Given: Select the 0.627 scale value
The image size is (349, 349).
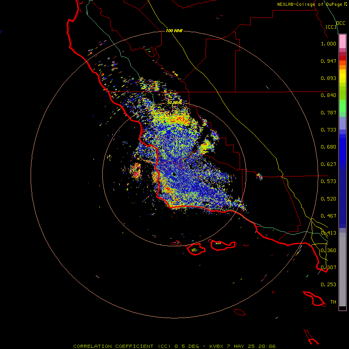Looking at the screenshot, I should point(328,164).
